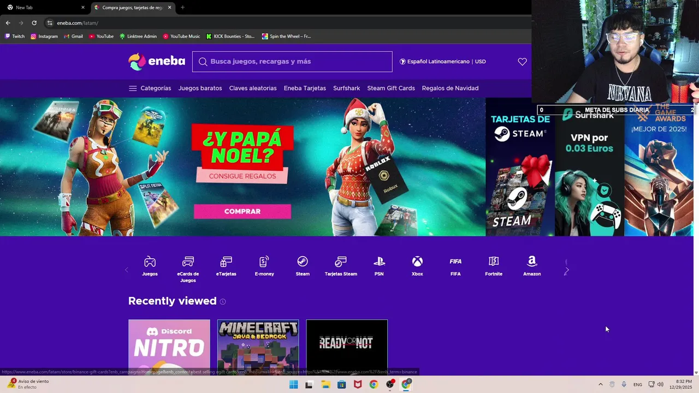Open the KICK Bounties bookmark
699x393 pixels.
(x=230, y=37)
